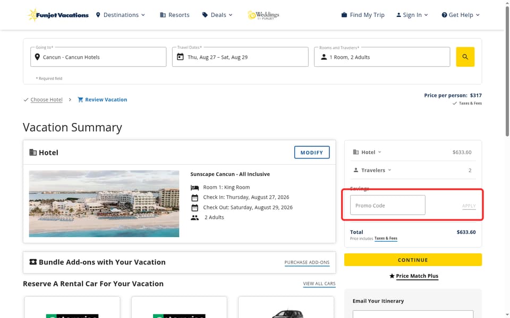The height and width of the screenshot is (318, 510).
Task: Click the Email Your Itinerary input field
Action: [x=413, y=314]
